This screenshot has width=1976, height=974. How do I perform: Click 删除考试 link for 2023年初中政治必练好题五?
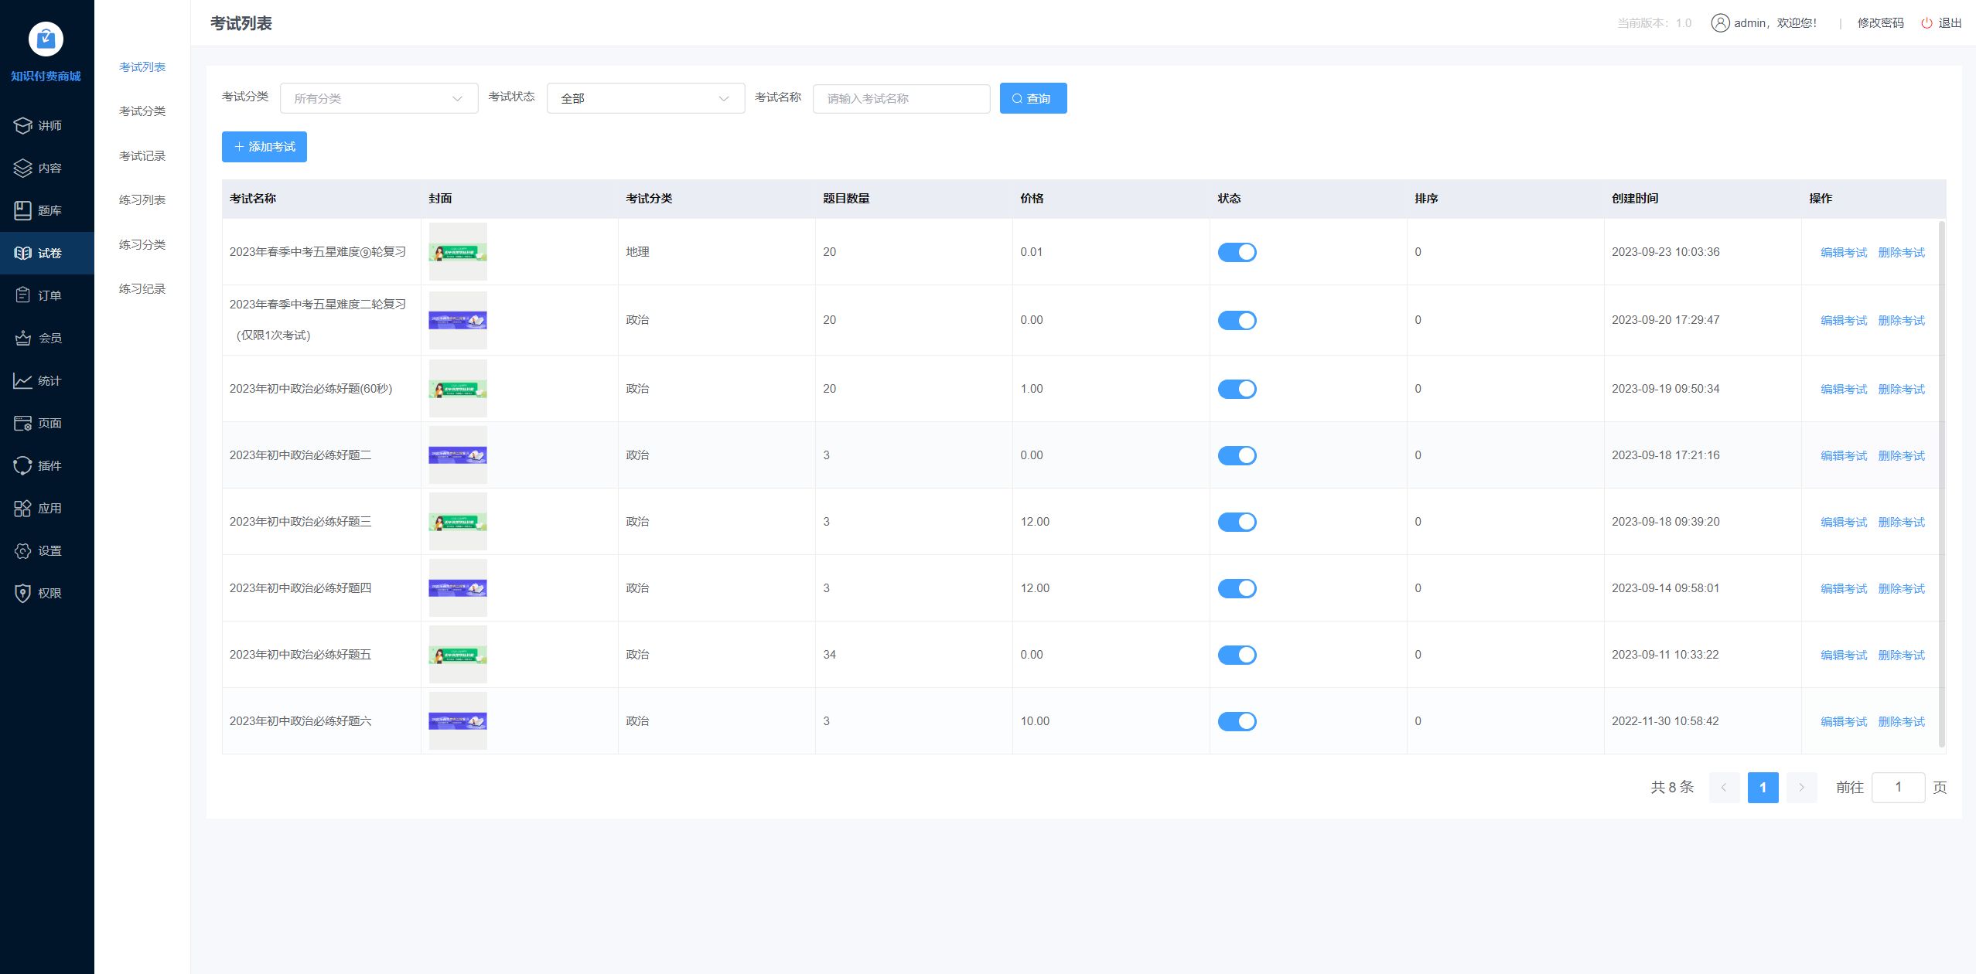click(1901, 655)
